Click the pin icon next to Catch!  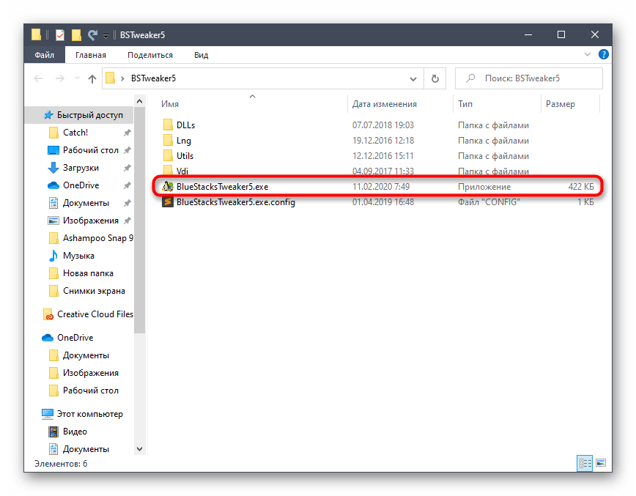point(127,133)
